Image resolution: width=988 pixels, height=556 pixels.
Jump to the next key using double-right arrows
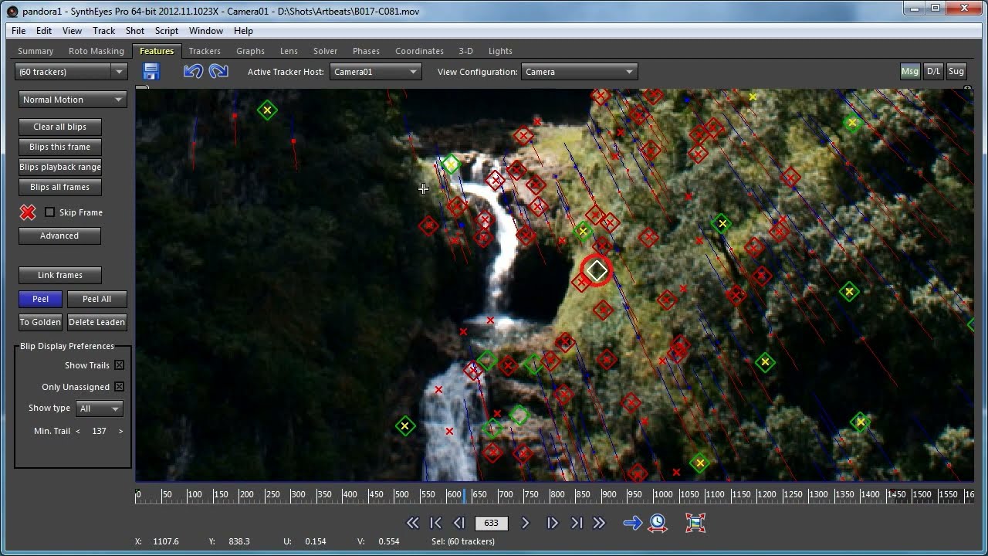click(x=599, y=523)
